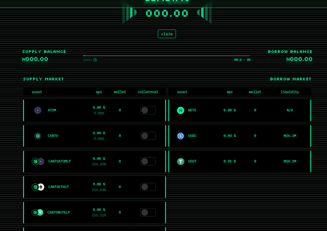Click the NOTE token icon
This screenshot has height=231, width=327.
point(181,110)
